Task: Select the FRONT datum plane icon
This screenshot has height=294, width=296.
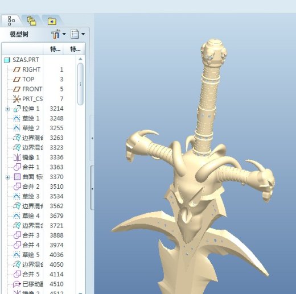Action: click(17, 89)
